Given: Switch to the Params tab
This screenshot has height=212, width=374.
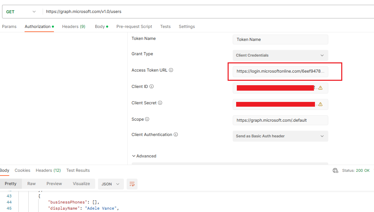Looking at the screenshot, I should pyautogui.click(x=9, y=27).
